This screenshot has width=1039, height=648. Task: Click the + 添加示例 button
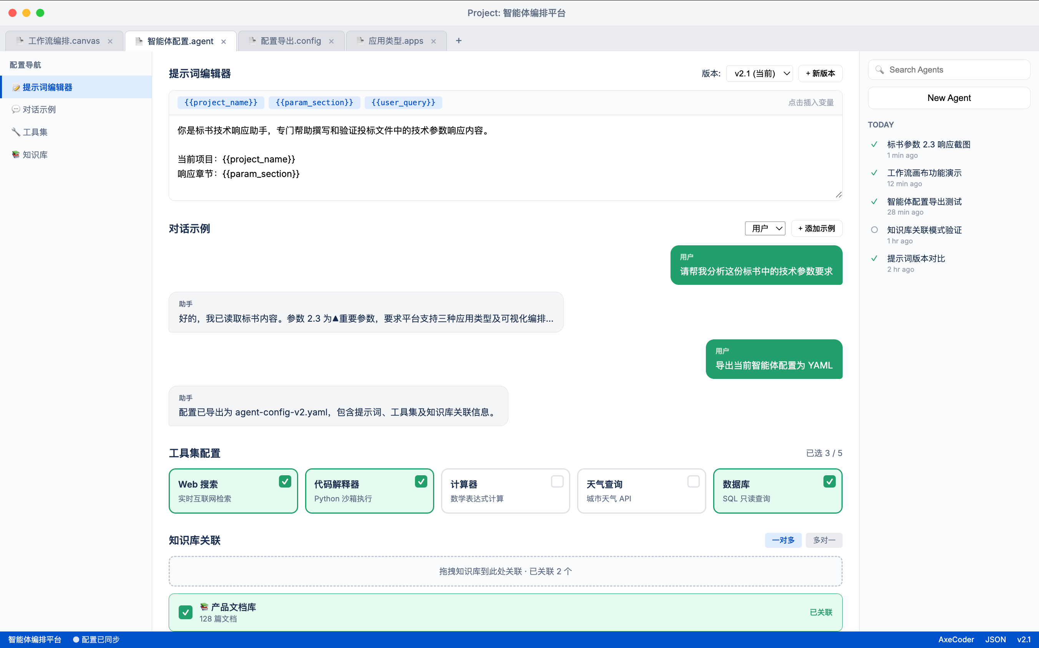tap(817, 228)
